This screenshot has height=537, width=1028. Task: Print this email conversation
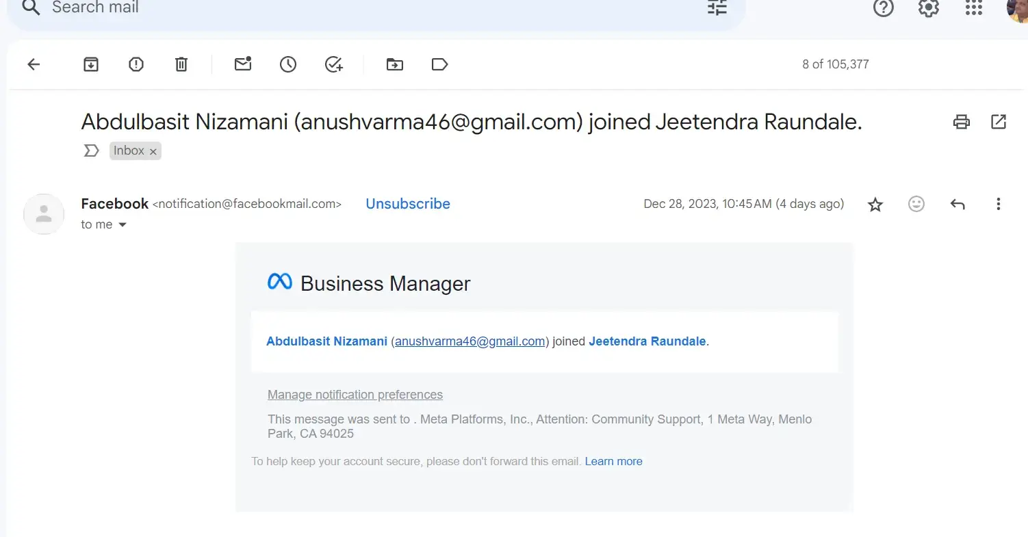pos(962,122)
